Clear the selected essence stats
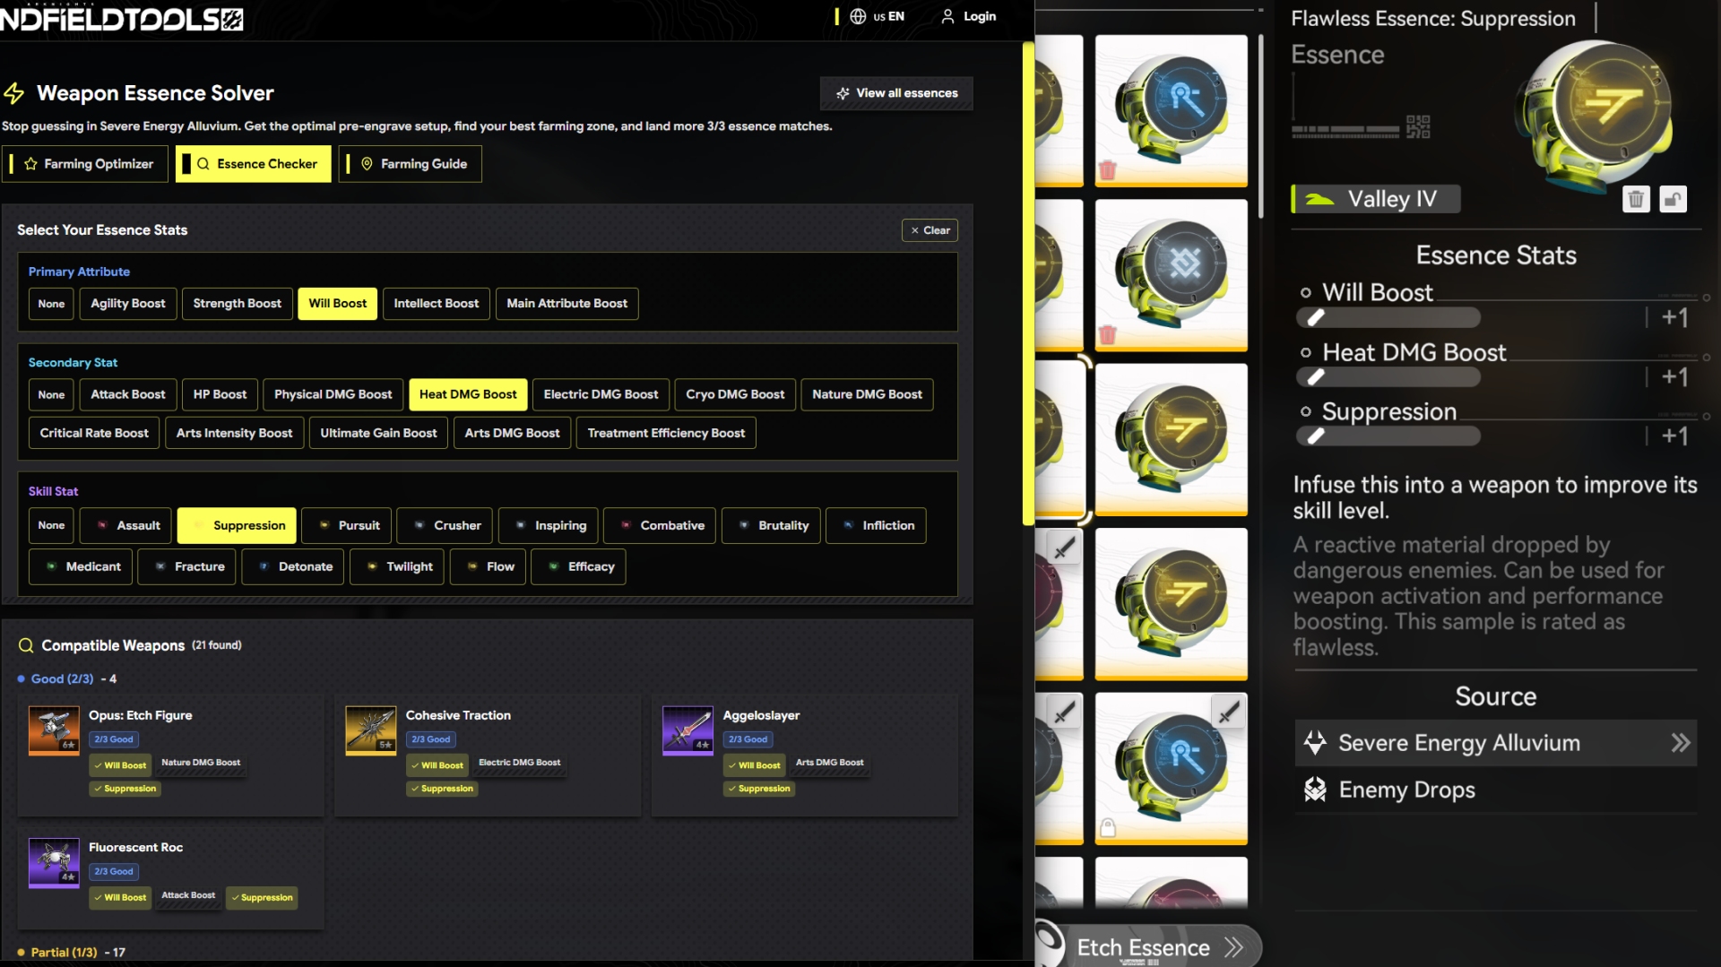 tap(930, 230)
